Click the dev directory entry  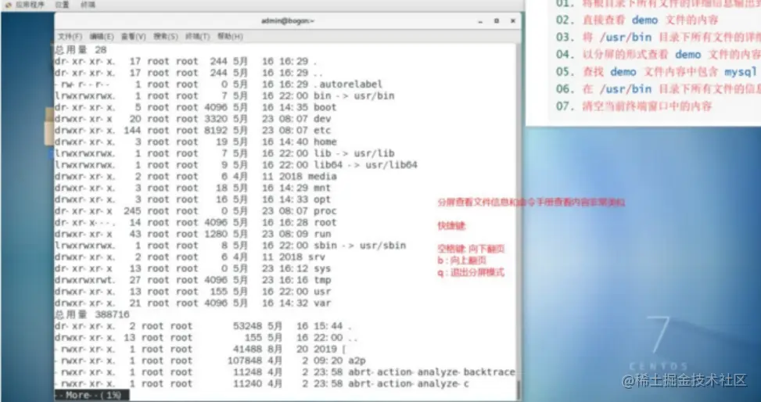pyautogui.click(x=323, y=119)
